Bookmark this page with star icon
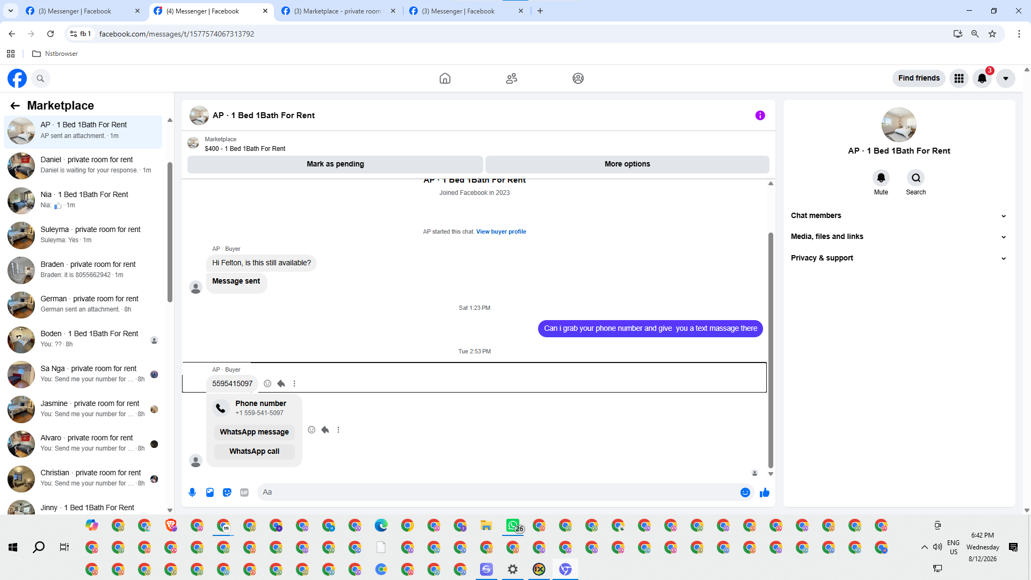The height and width of the screenshot is (580, 1031). tap(992, 34)
